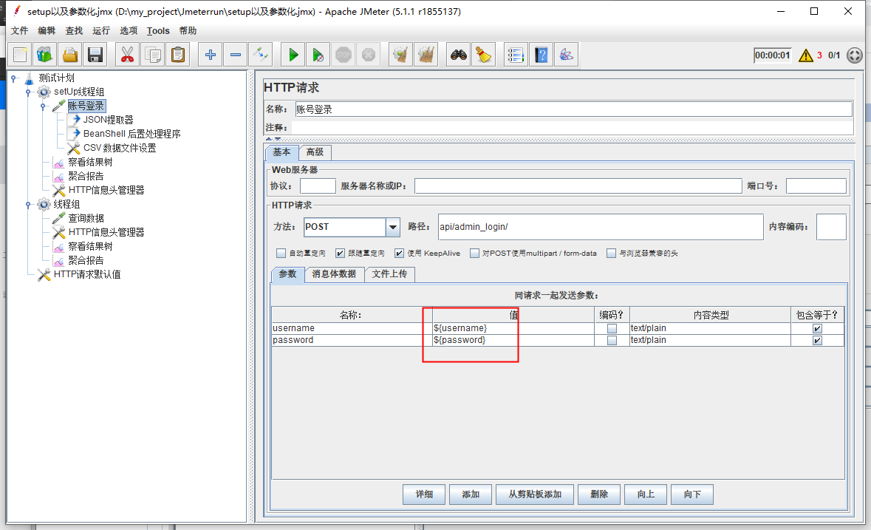Collapse the 测试计划 tree node
871x530 pixels.
[x=13, y=78]
